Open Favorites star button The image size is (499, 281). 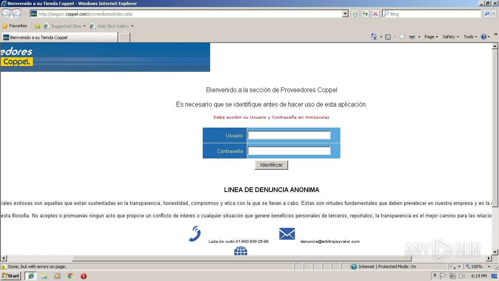(x=15, y=26)
